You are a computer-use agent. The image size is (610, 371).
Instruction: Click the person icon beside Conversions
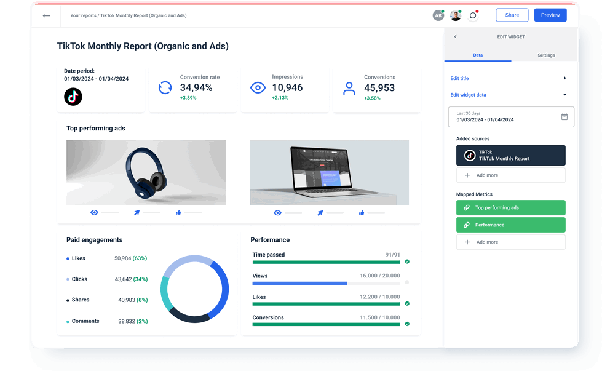tap(349, 88)
